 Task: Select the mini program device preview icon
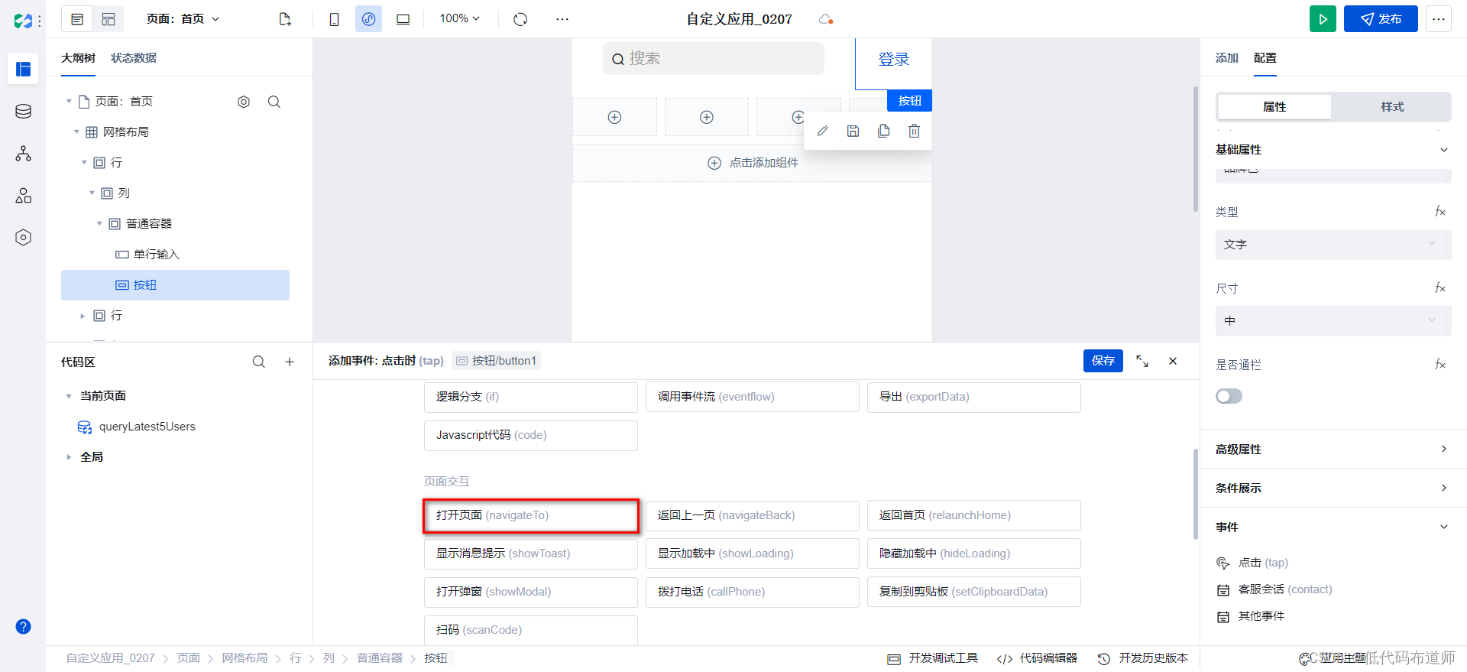pos(368,19)
